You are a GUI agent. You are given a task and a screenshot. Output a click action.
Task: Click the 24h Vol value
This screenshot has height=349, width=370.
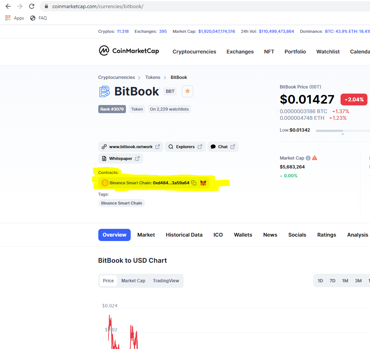276,31
